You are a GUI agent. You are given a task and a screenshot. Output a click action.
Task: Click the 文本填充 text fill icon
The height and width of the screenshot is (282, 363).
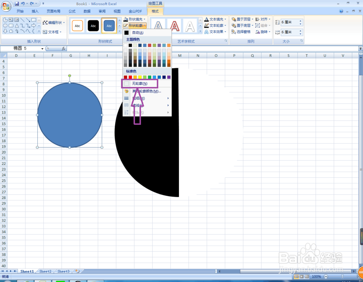207,19
